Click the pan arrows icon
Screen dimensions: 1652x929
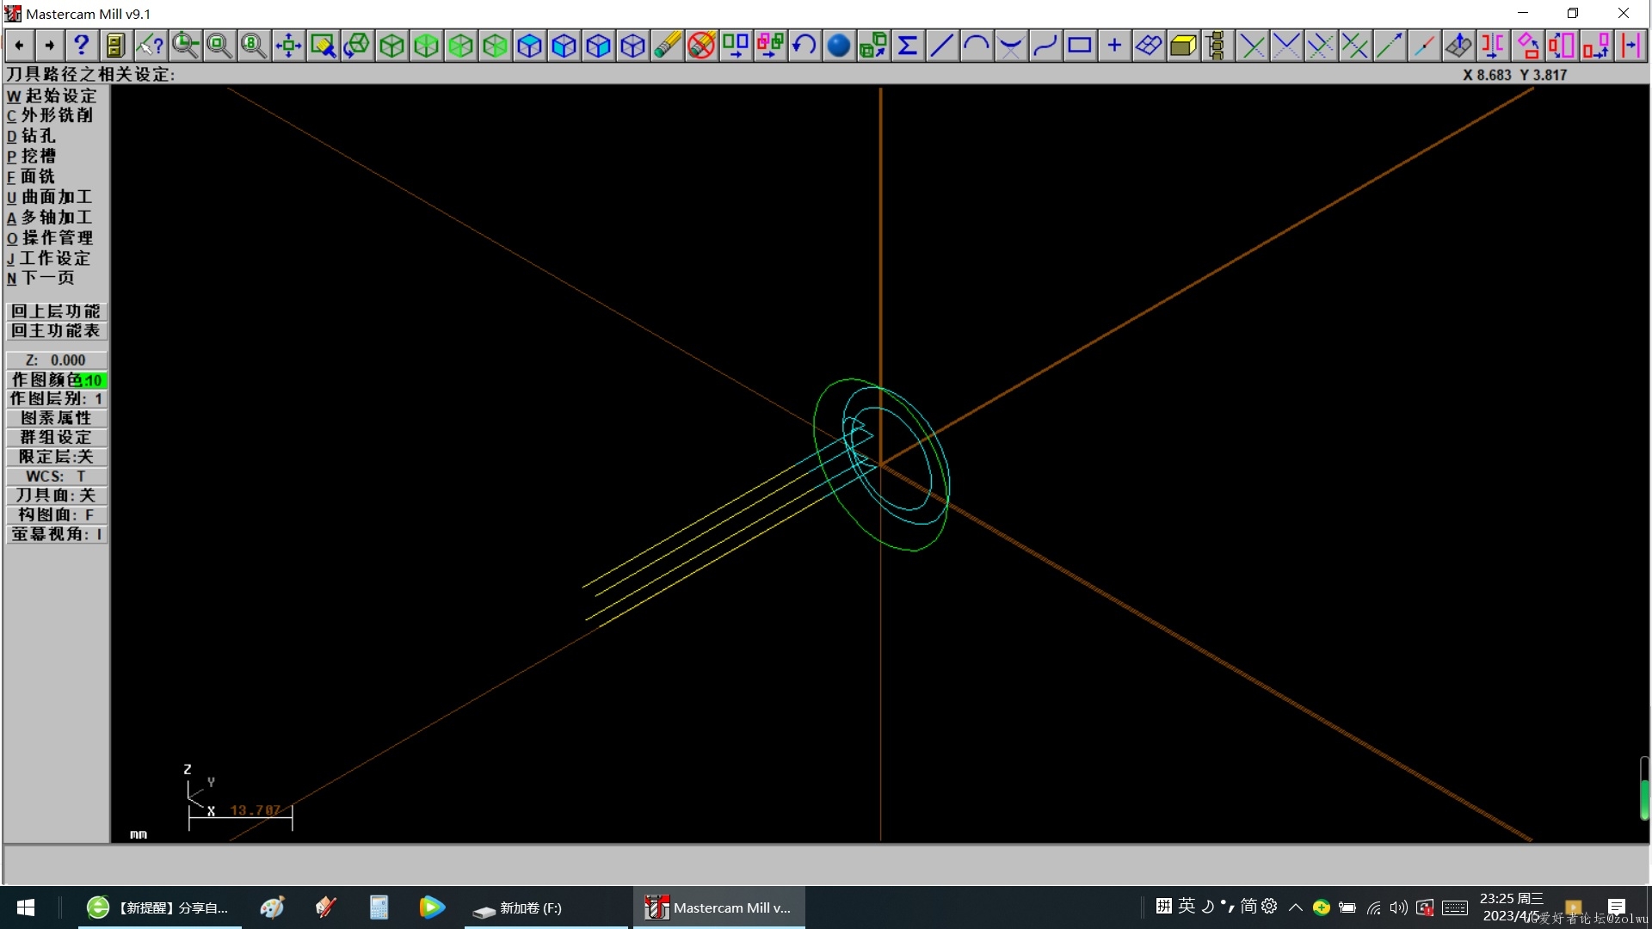[288, 45]
